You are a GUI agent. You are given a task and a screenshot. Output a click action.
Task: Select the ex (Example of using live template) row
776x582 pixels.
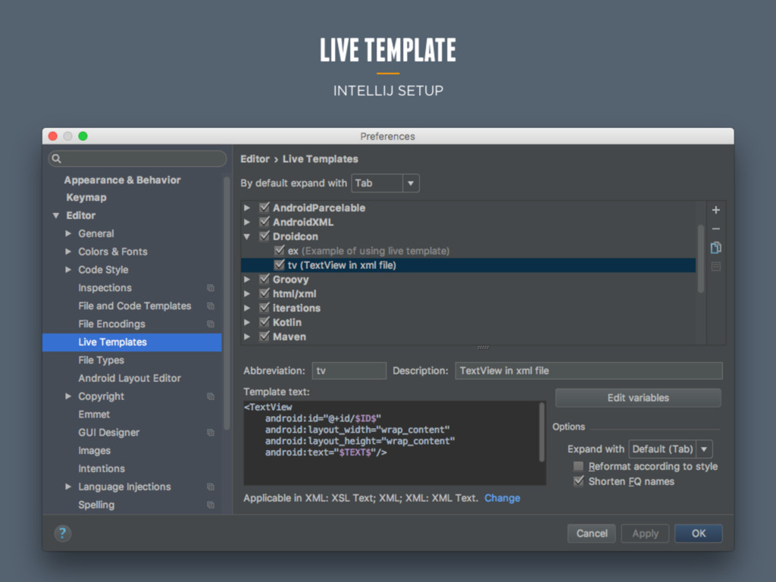point(468,251)
